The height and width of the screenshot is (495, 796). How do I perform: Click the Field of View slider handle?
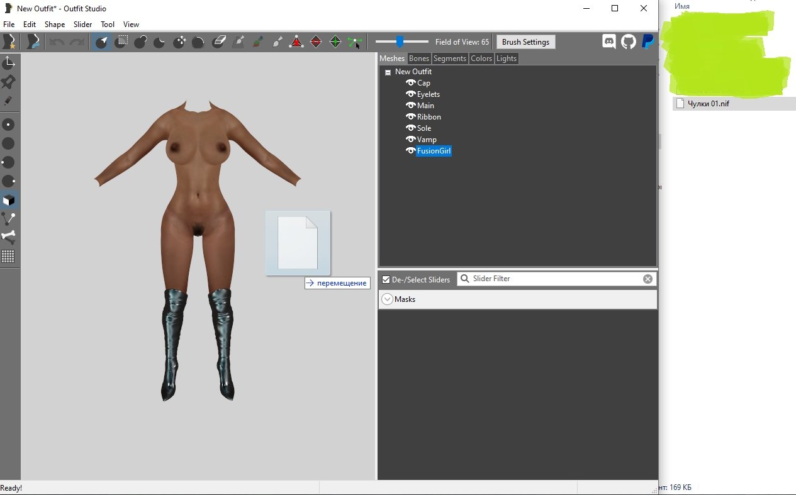[400, 42]
